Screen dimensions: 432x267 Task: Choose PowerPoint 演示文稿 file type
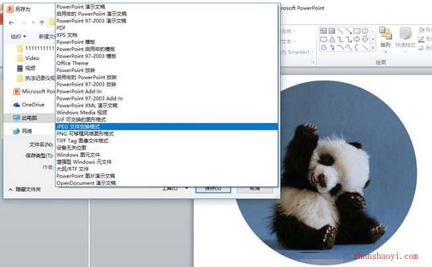coord(166,7)
